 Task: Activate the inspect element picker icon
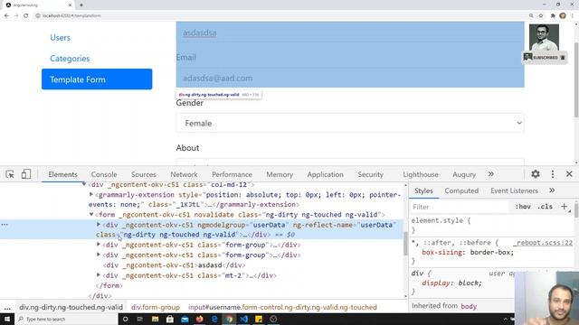pyautogui.click(x=10, y=174)
